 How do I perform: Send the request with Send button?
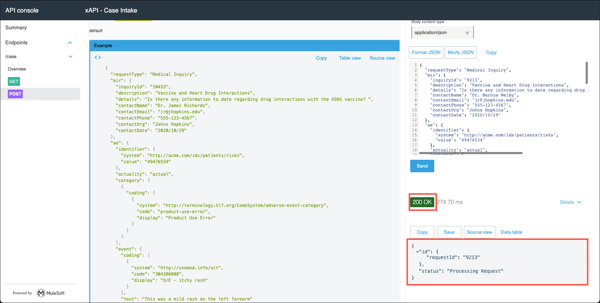(422, 166)
